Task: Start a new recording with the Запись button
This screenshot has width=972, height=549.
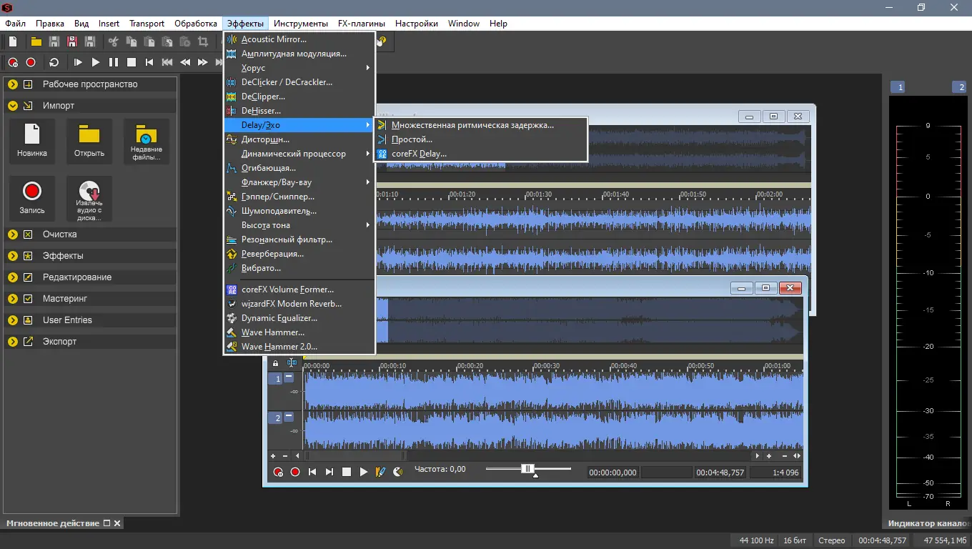Action: (31, 198)
